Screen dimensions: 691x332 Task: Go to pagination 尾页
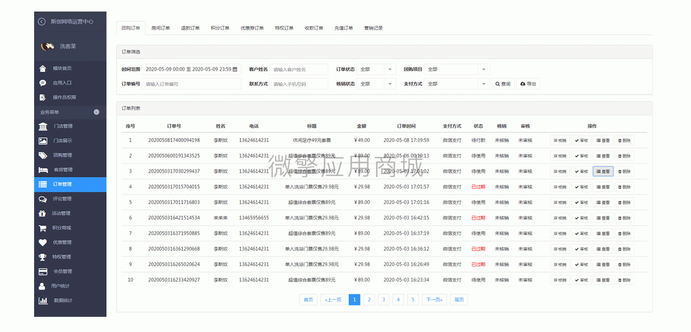pos(459,300)
